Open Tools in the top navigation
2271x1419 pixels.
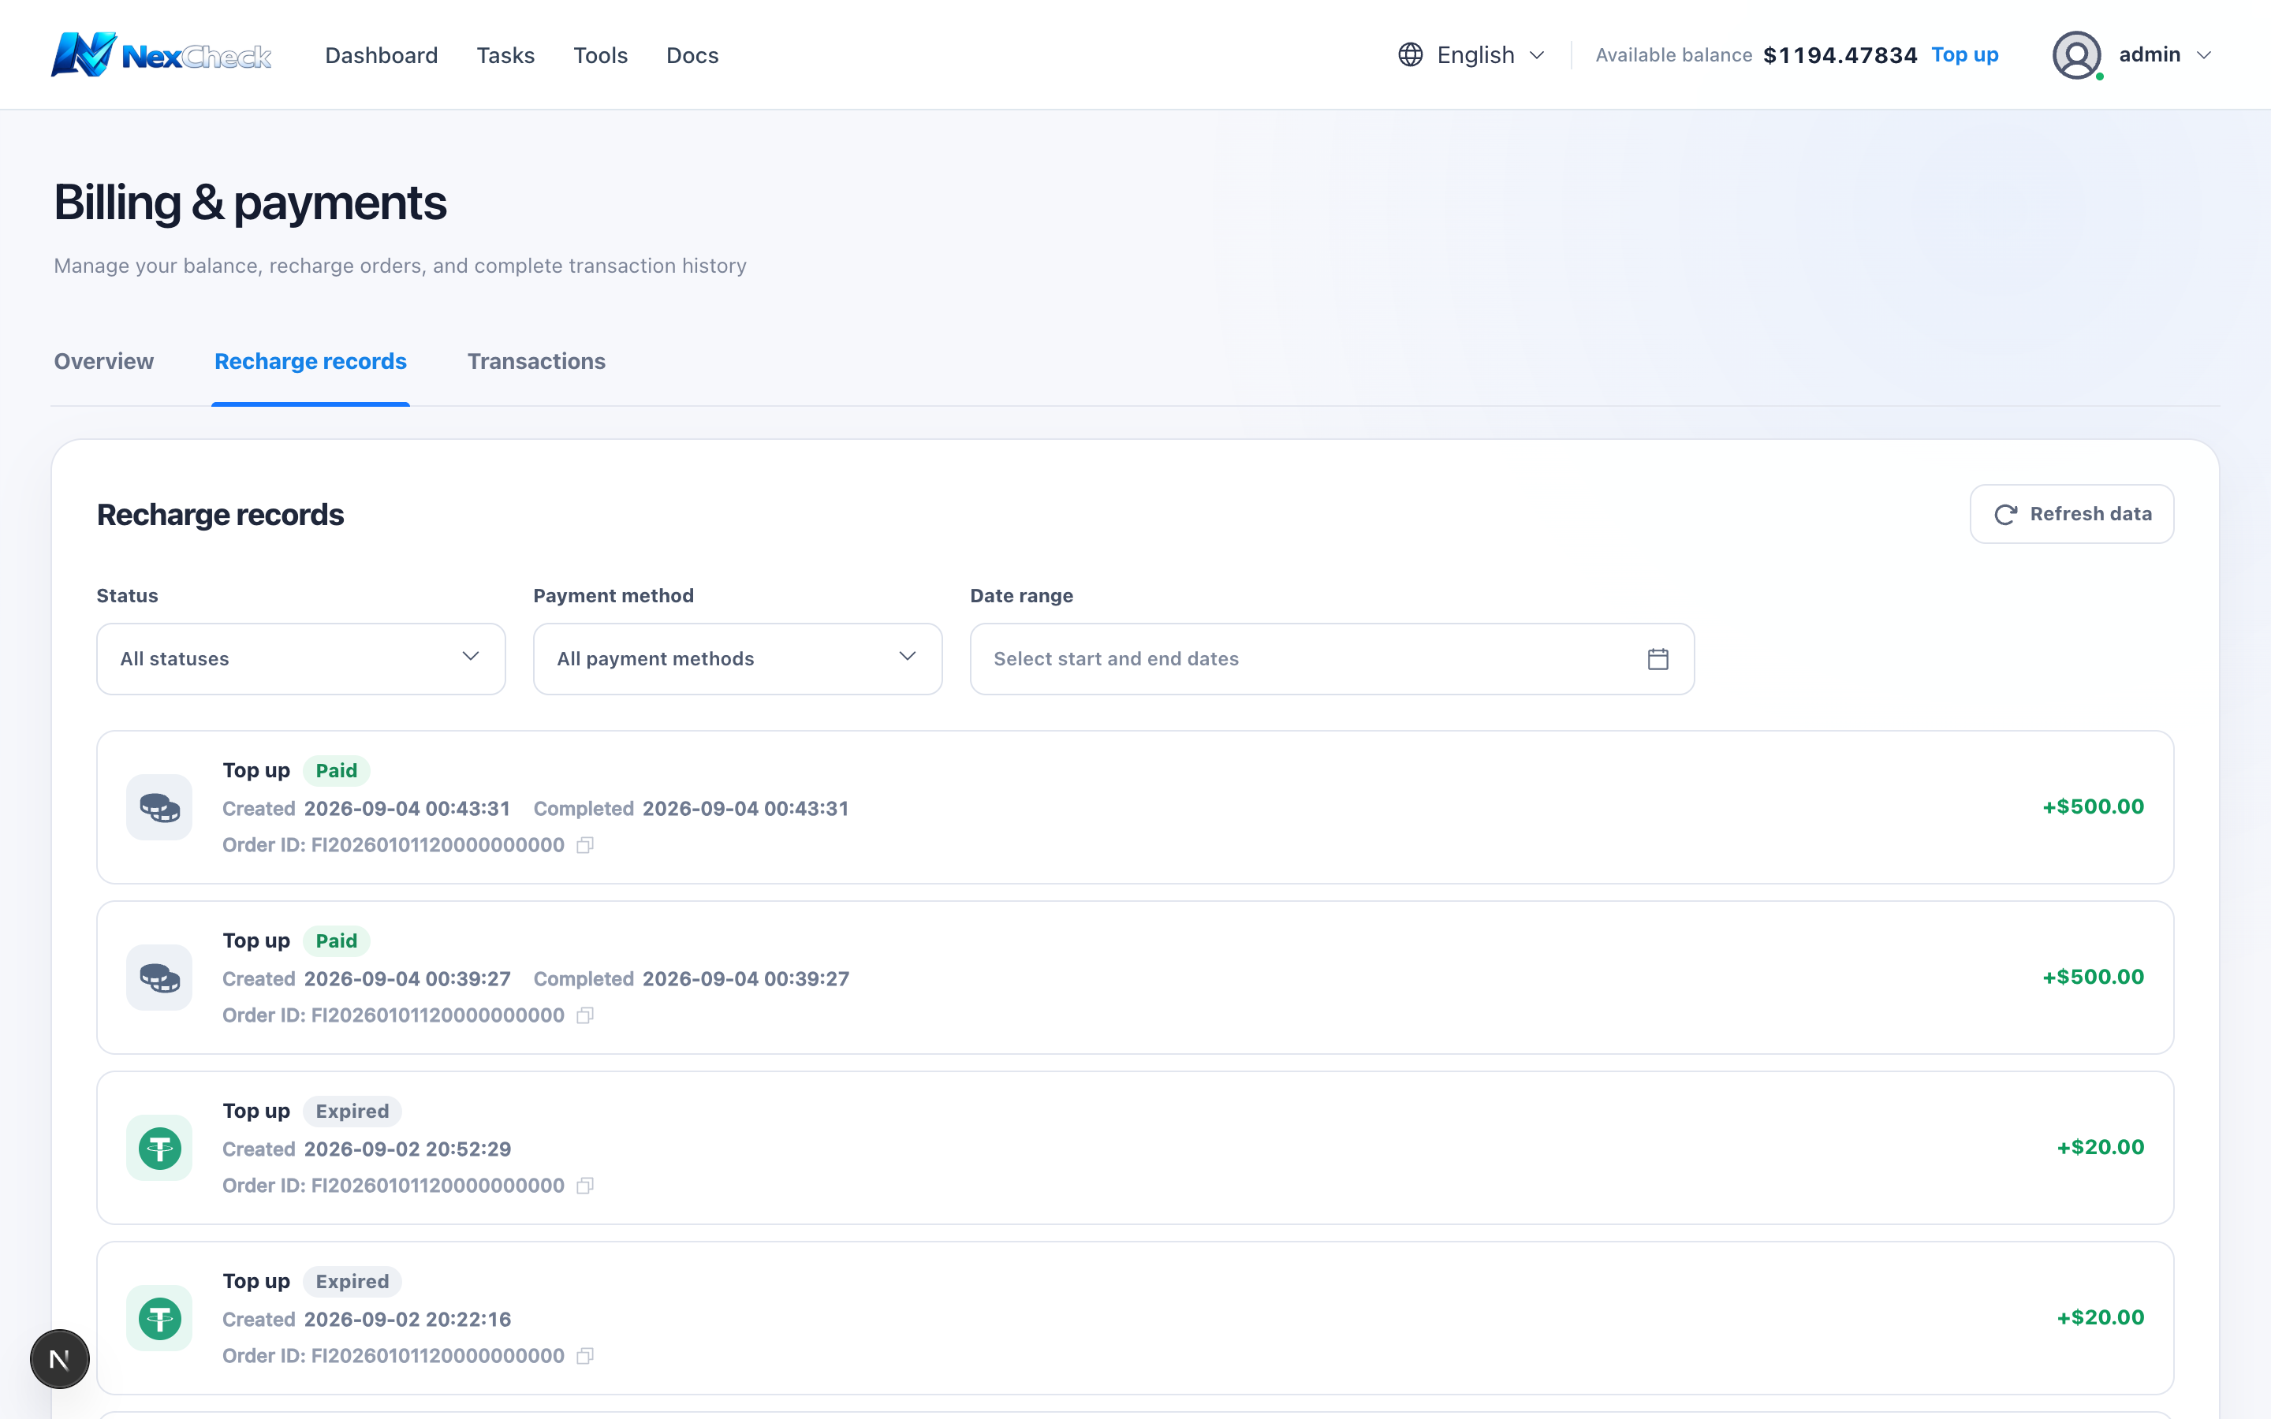coord(601,55)
